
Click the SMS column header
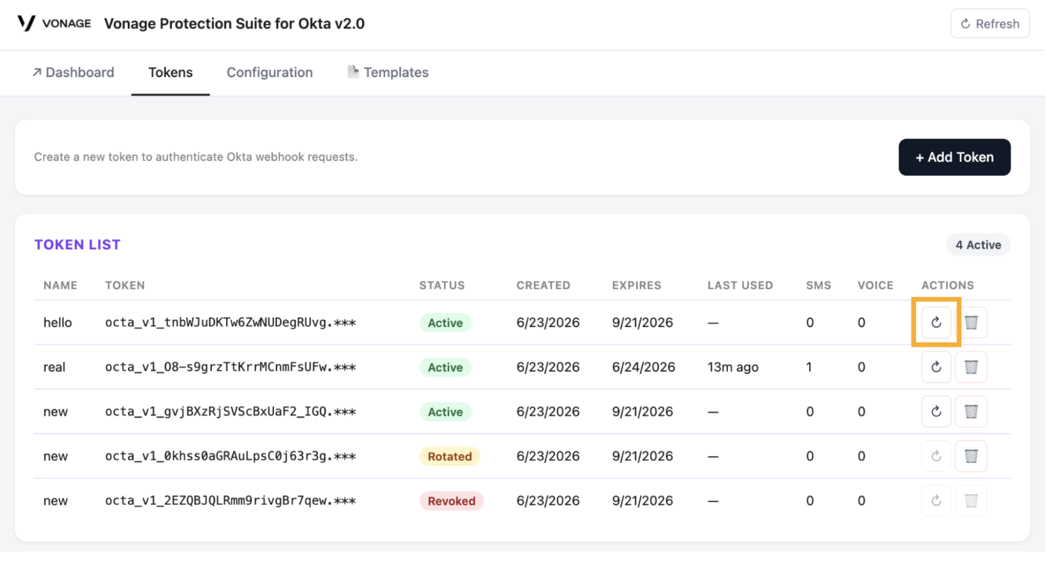[819, 286]
